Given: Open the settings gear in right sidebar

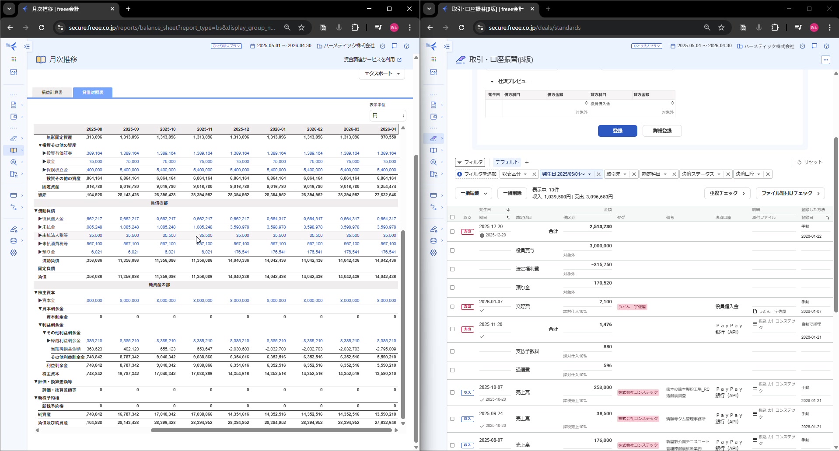Looking at the screenshot, I should tap(433, 253).
